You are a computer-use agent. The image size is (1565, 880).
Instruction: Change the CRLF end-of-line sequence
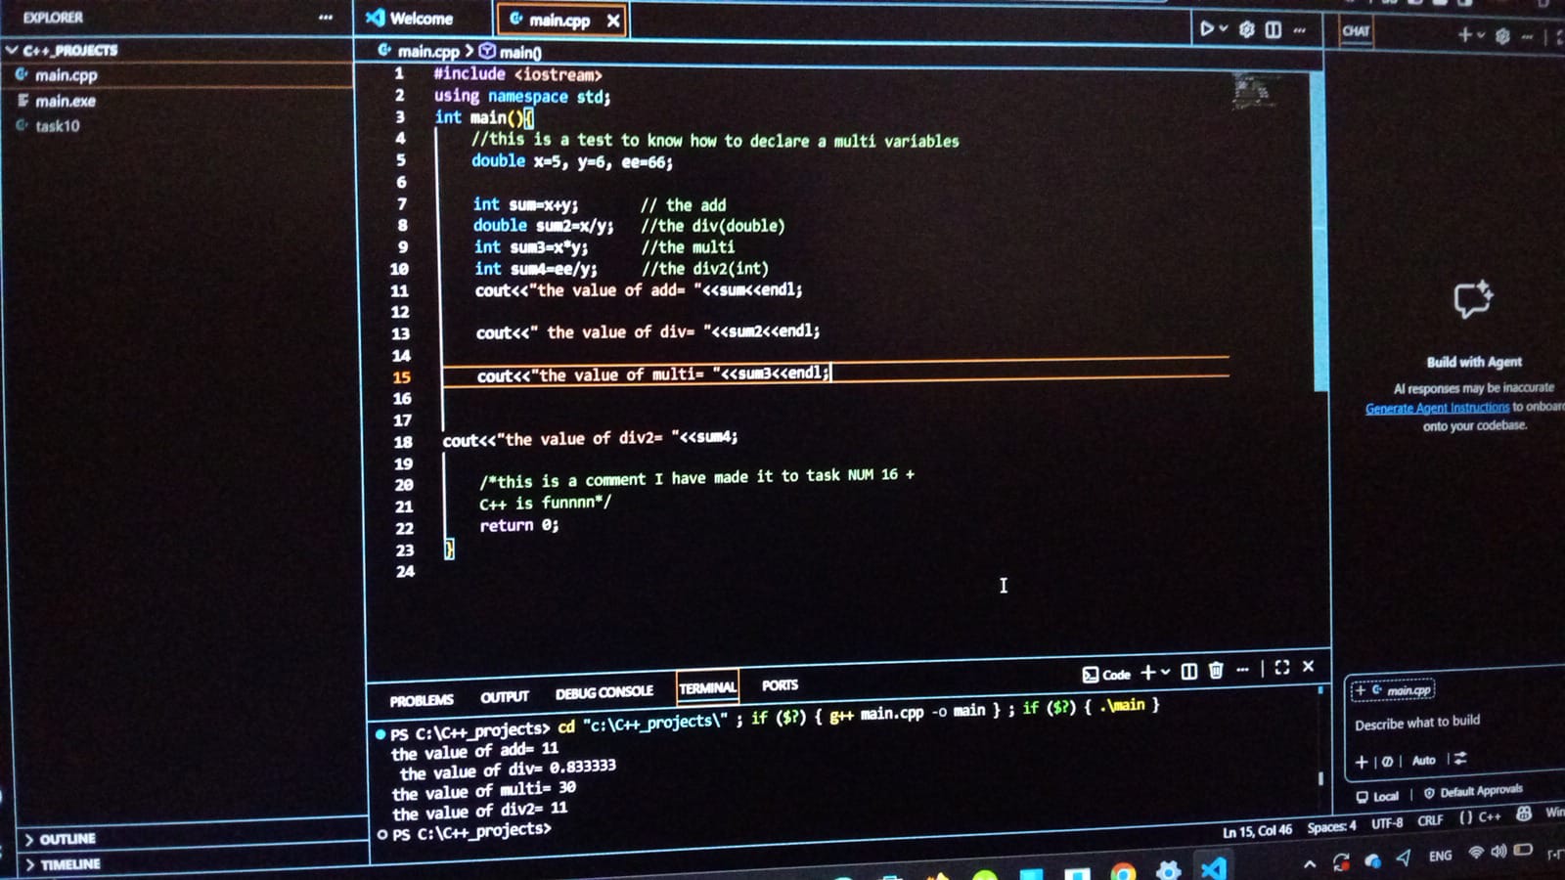(1430, 820)
